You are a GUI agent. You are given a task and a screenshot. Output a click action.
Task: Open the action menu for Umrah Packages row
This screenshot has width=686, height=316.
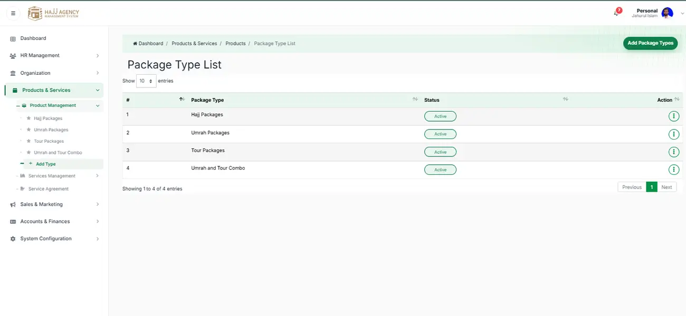[x=673, y=134]
